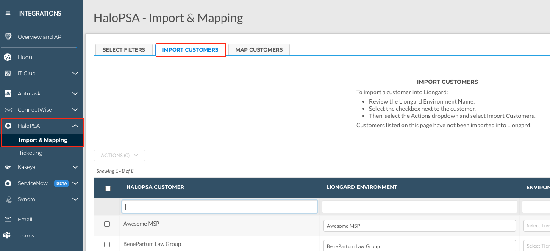Collapse the HaloPSA menu chevron
This screenshot has width=550, height=251.
(75, 125)
